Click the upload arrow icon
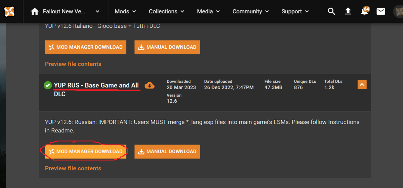 (348, 11)
